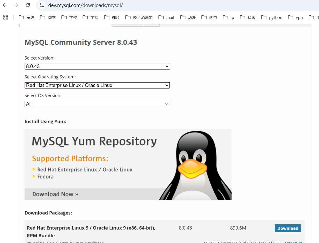
Task: Click the MySQL Yum Repository banner image
Action: pos(128,164)
